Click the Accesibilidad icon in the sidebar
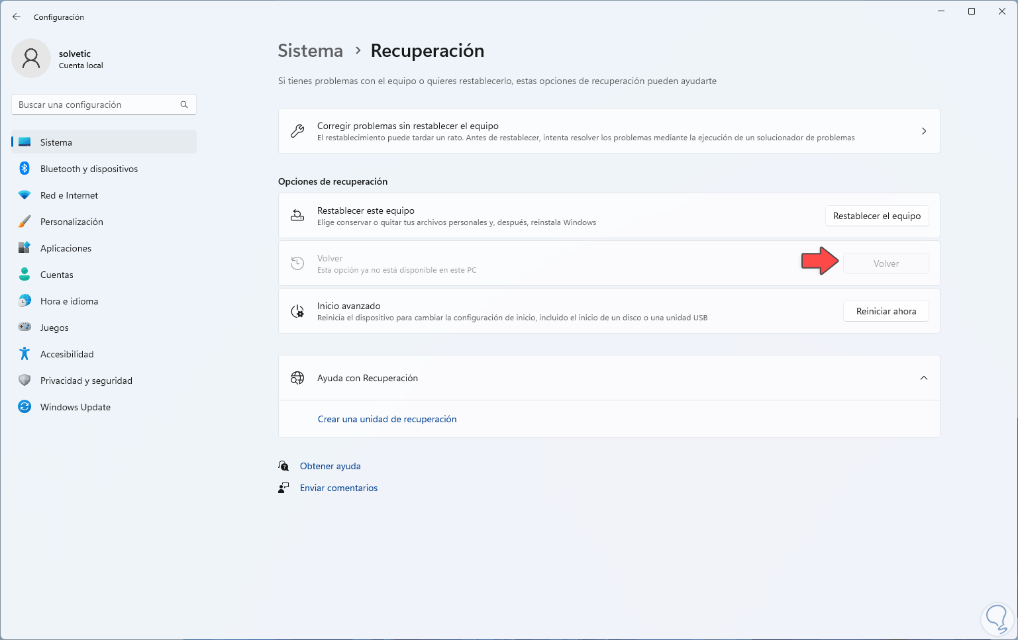This screenshot has width=1018, height=640. [x=25, y=353]
